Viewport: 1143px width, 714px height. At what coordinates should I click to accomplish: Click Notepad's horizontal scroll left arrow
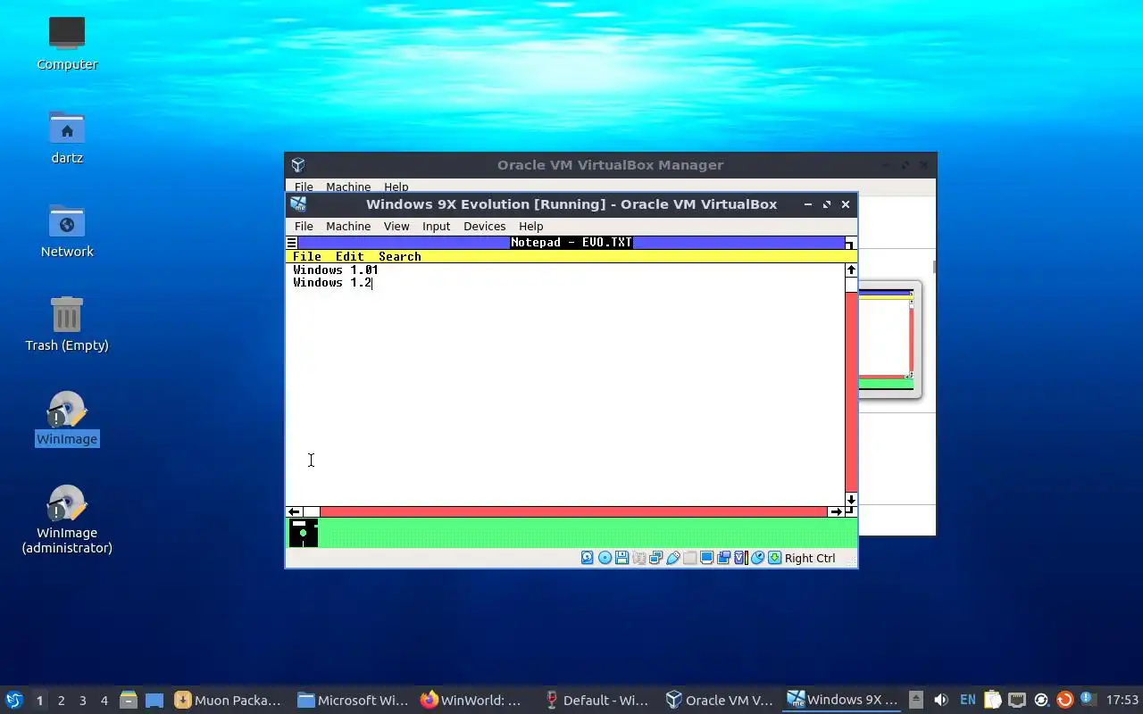click(x=294, y=512)
